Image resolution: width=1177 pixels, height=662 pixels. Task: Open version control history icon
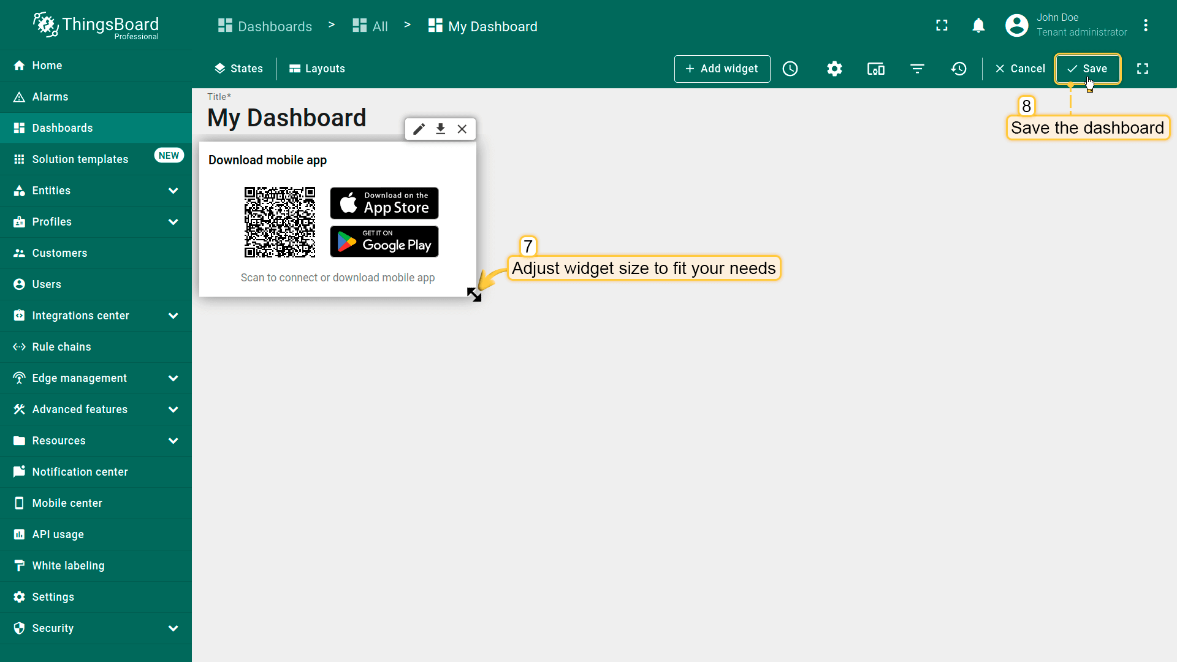(959, 69)
